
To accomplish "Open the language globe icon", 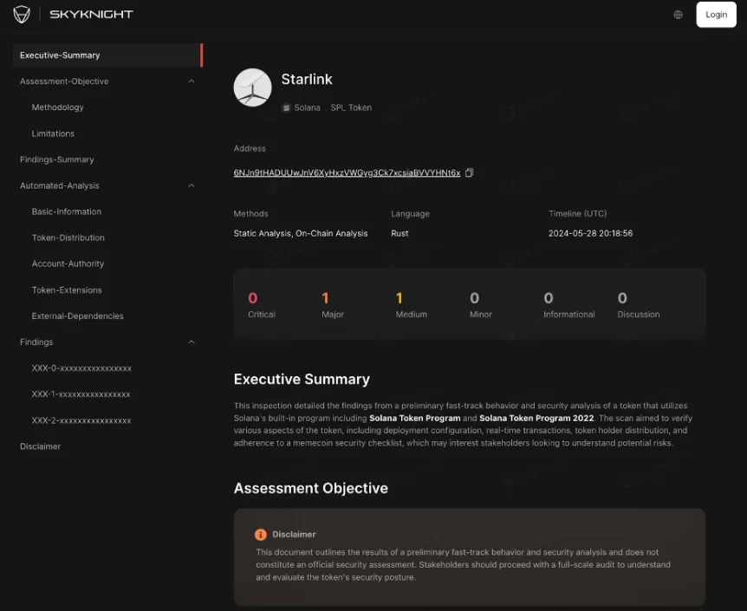I will click(x=678, y=15).
